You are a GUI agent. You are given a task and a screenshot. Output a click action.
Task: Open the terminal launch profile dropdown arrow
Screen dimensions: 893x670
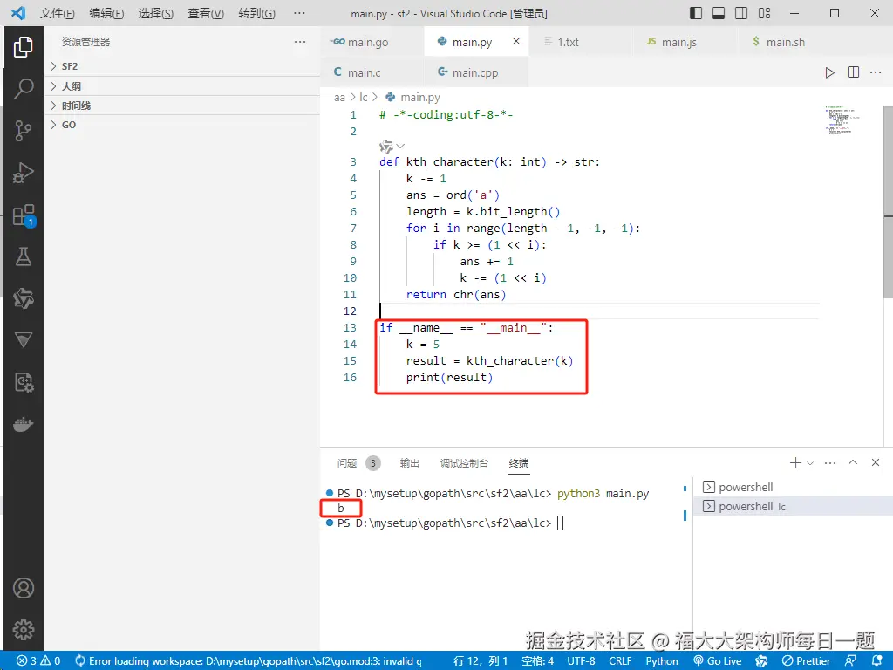[x=810, y=463]
